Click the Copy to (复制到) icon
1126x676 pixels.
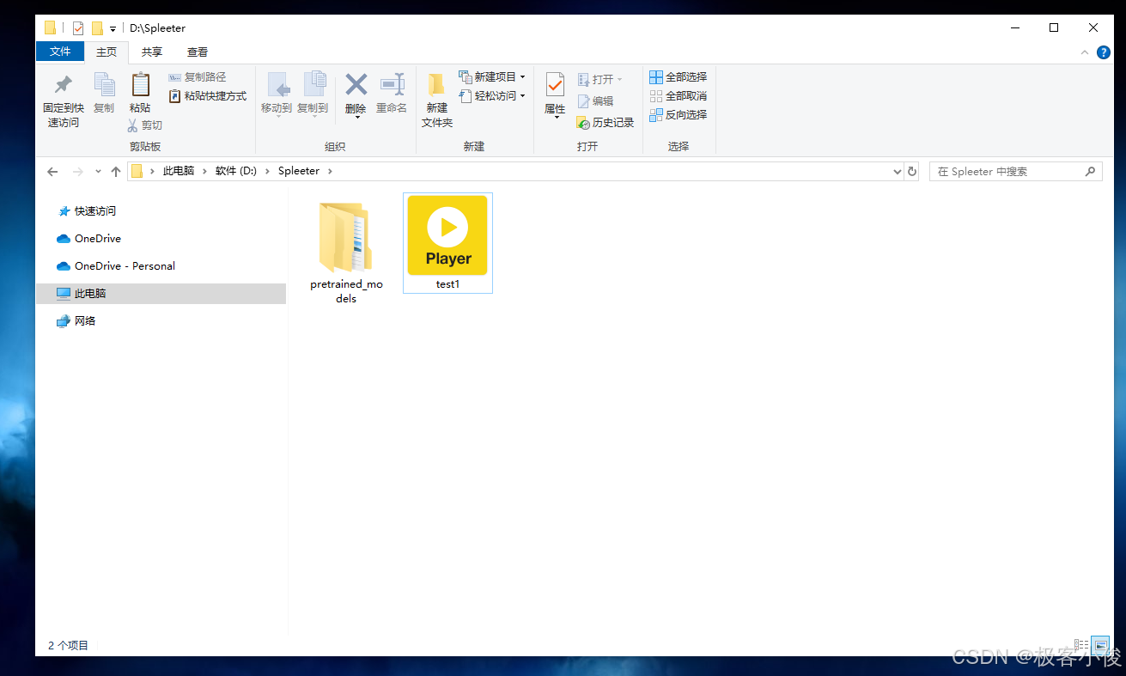(313, 85)
